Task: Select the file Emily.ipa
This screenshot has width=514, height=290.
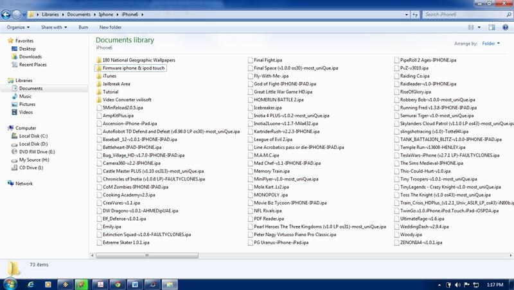Action: click(x=112, y=226)
